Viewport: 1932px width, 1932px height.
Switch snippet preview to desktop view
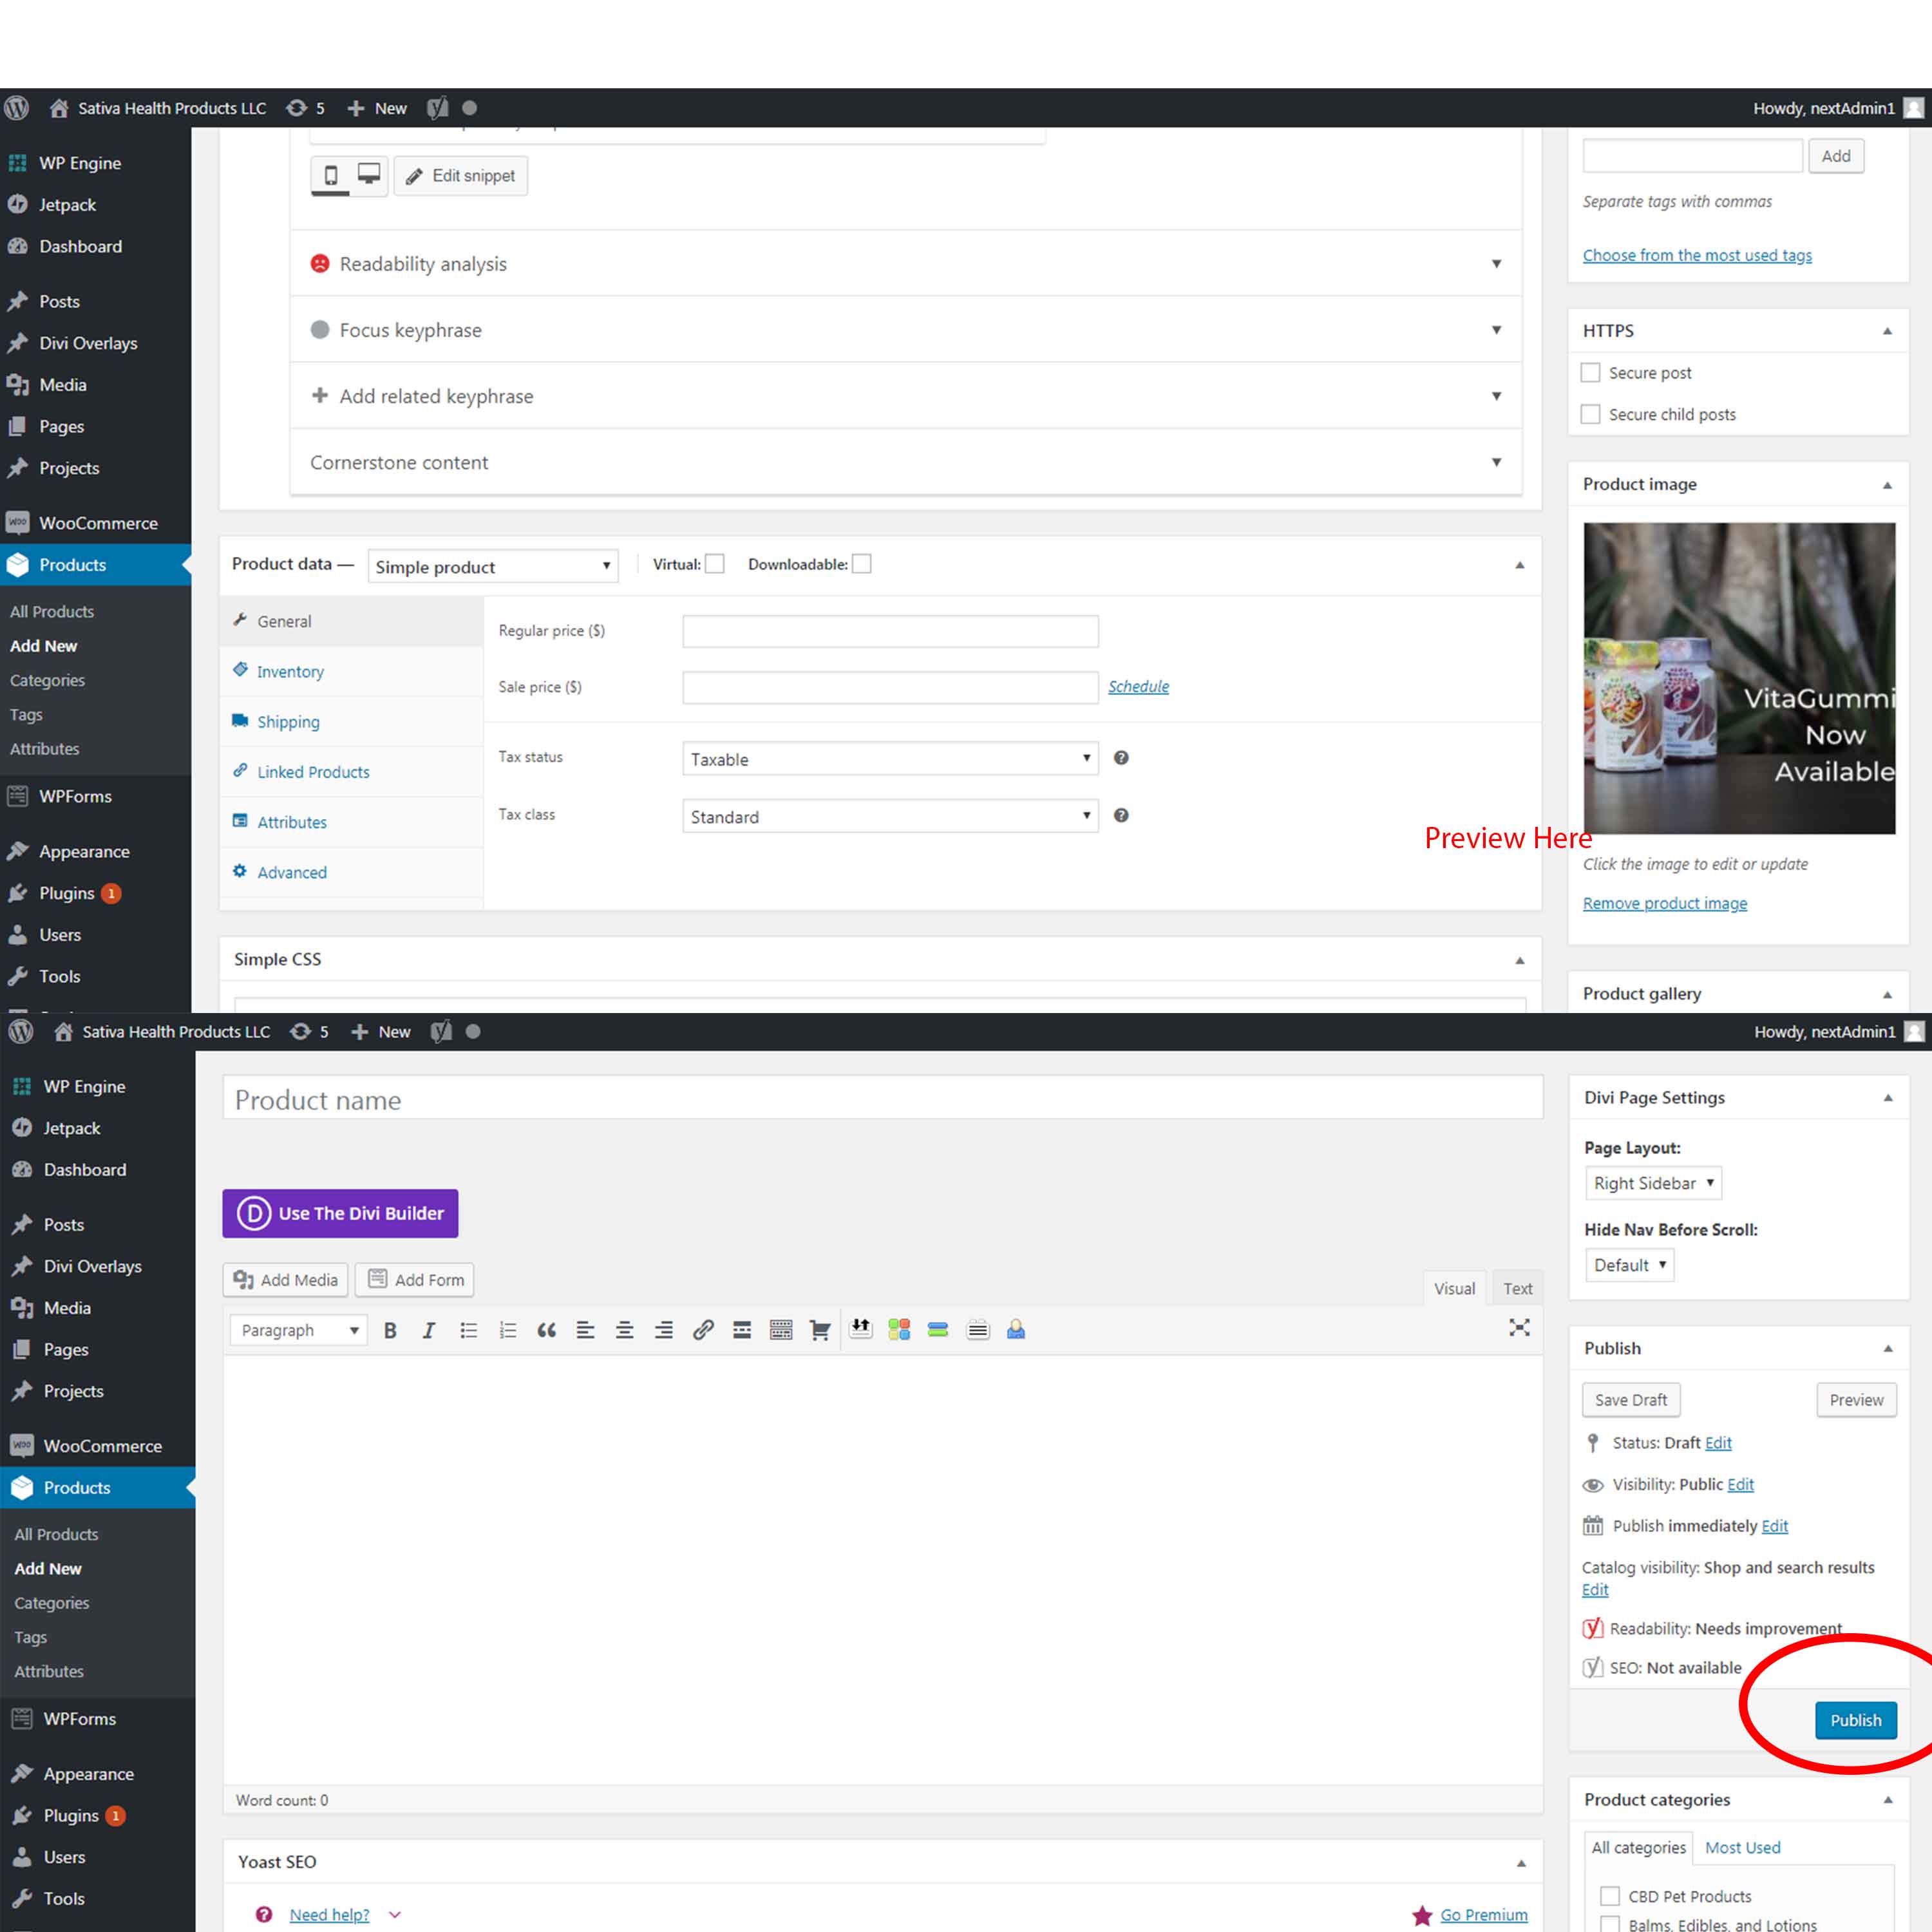(x=369, y=175)
